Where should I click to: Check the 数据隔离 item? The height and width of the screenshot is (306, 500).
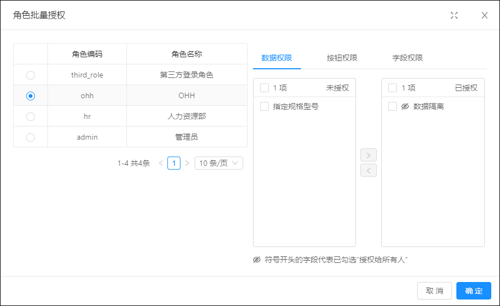coord(393,106)
